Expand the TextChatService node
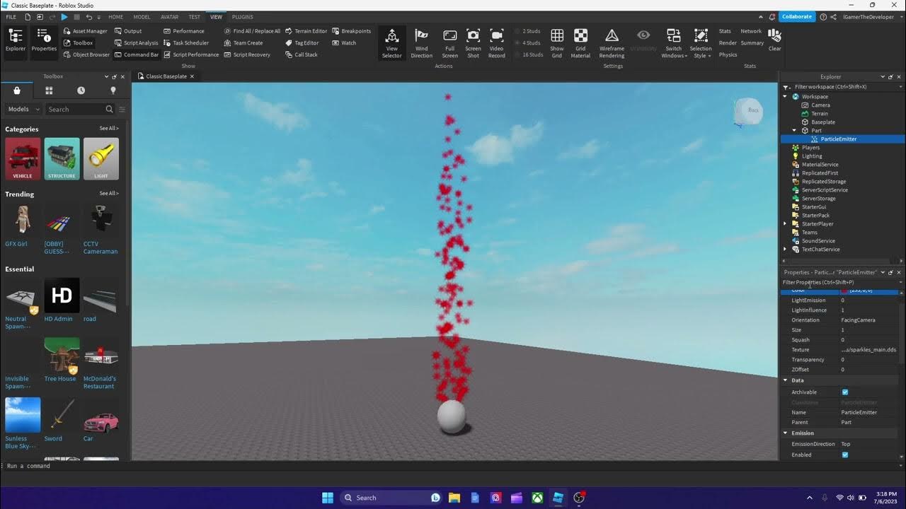 tap(785, 249)
